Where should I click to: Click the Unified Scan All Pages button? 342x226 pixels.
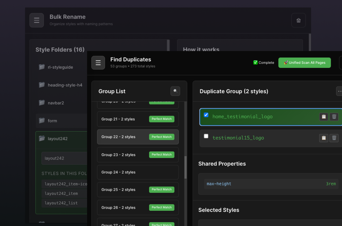pos(305,63)
